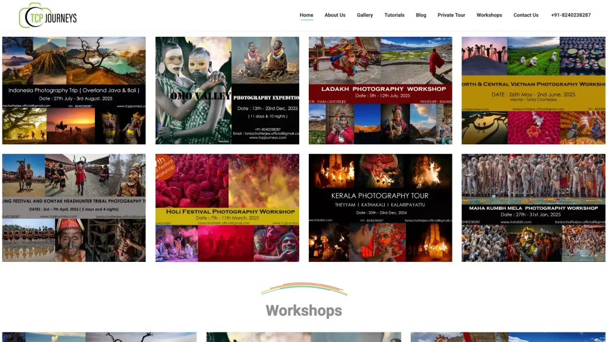Image resolution: width=608 pixels, height=342 pixels.
Task: Open the Konyak Headhunter Tribal Photography banner
Action: coord(74,208)
